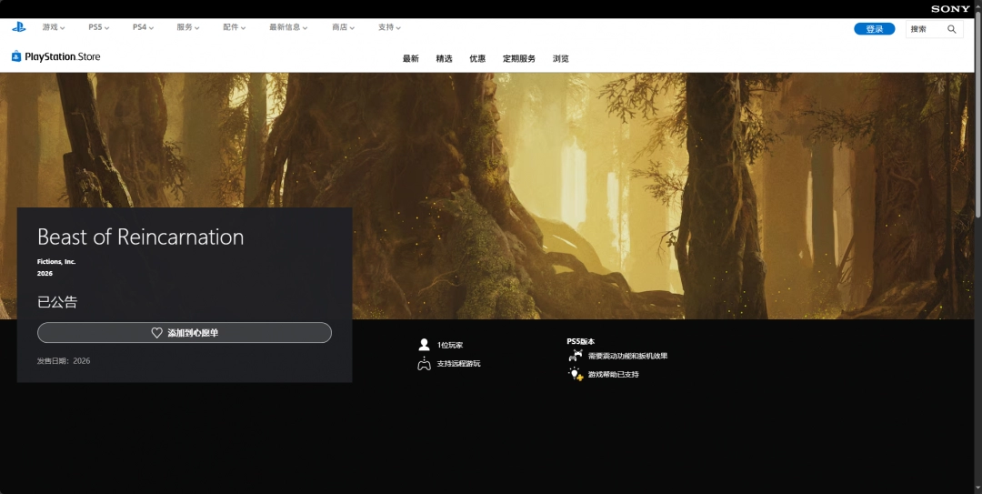The height and width of the screenshot is (494, 982).
Task: Add game via 添加到心愿单 button
Action: (x=185, y=333)
